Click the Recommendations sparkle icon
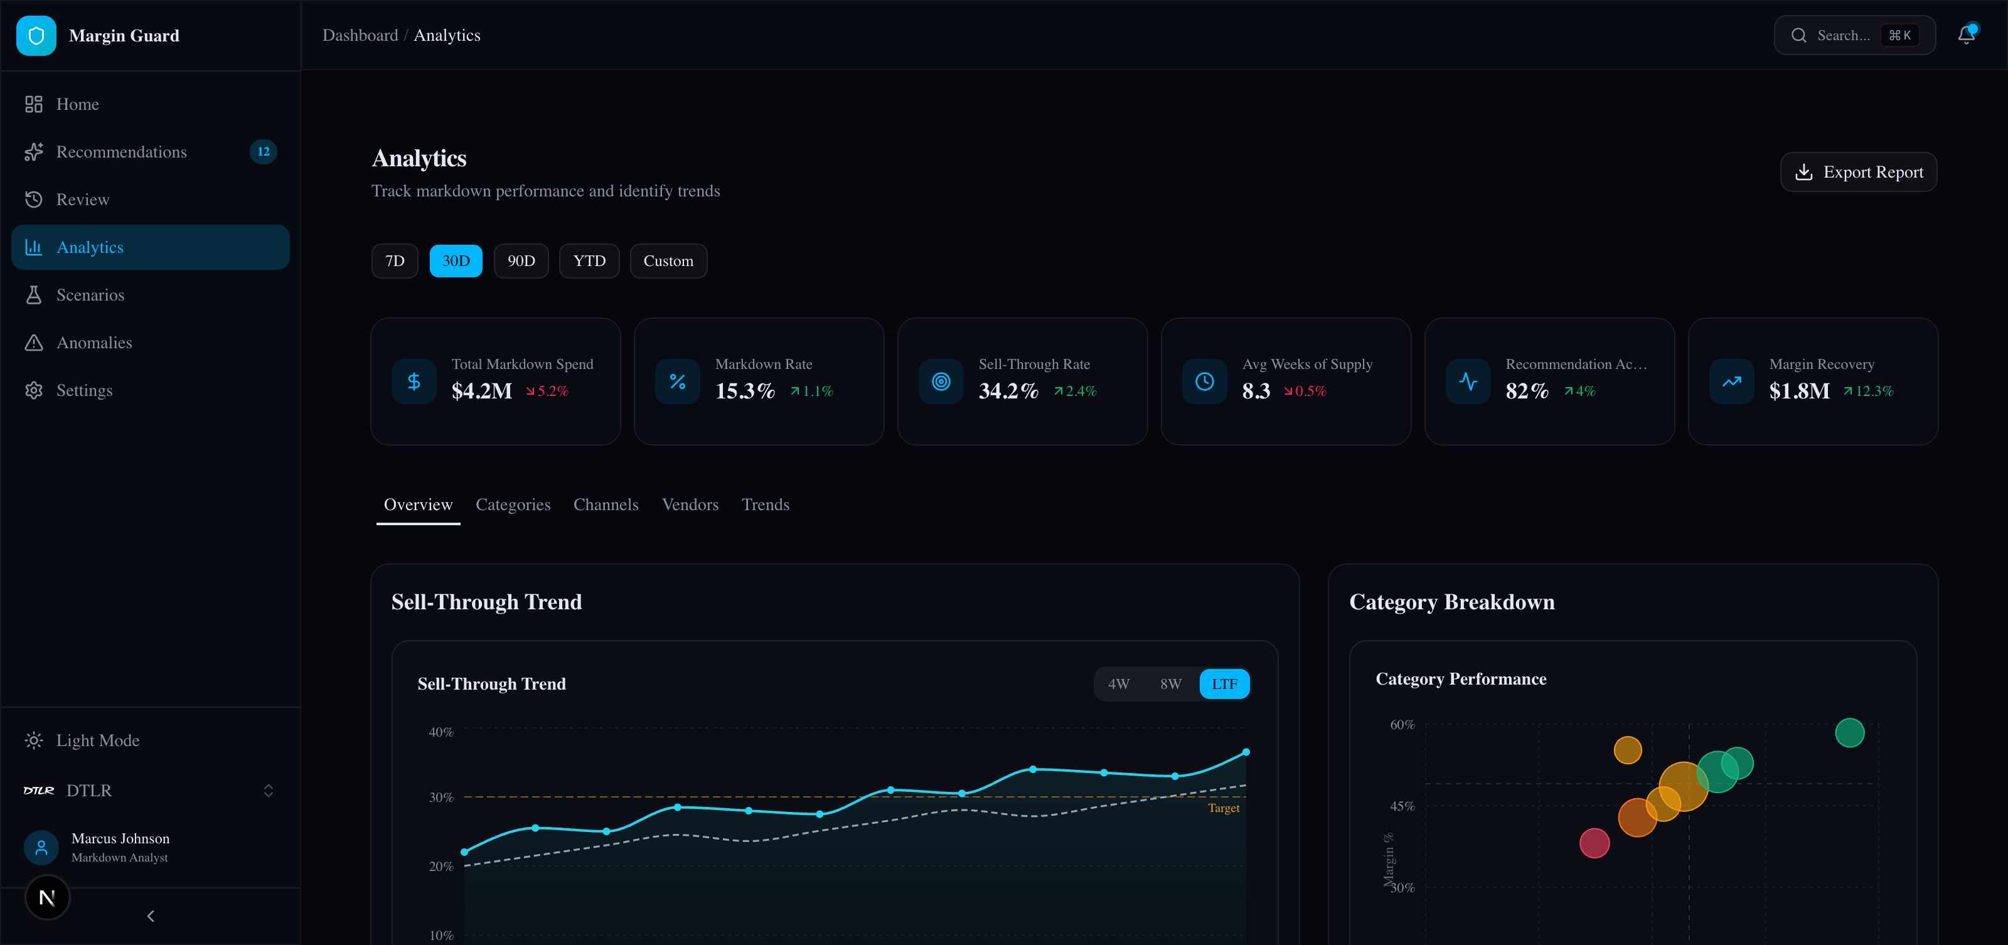This screenshot has width=2008, height=945. [33, 152]
